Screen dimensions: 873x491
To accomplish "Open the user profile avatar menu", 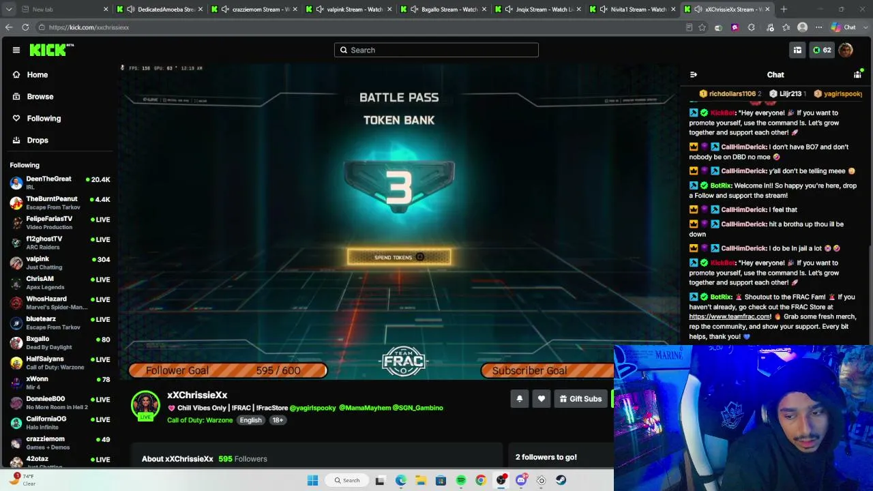I will (x=846, y=50).
